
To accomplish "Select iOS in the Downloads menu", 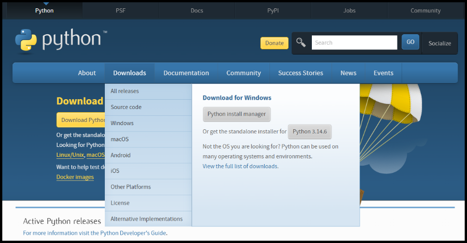I will tap(148, 171).
